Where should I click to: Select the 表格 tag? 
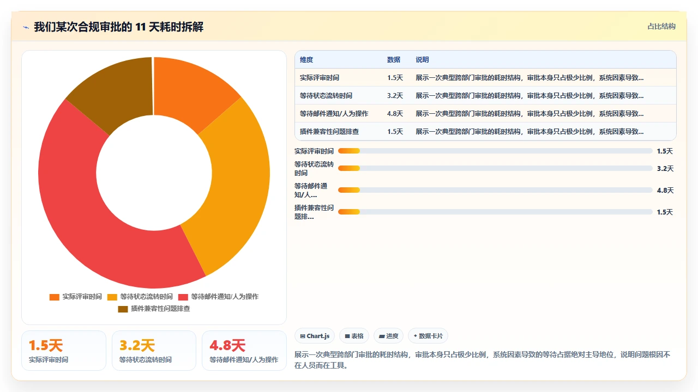354,336
